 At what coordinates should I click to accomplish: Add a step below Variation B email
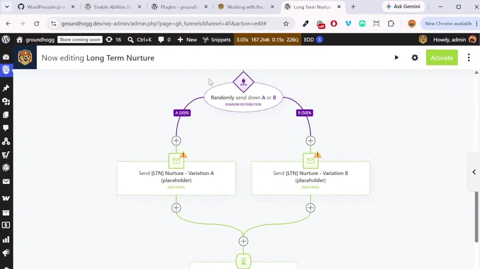point(310,208)
